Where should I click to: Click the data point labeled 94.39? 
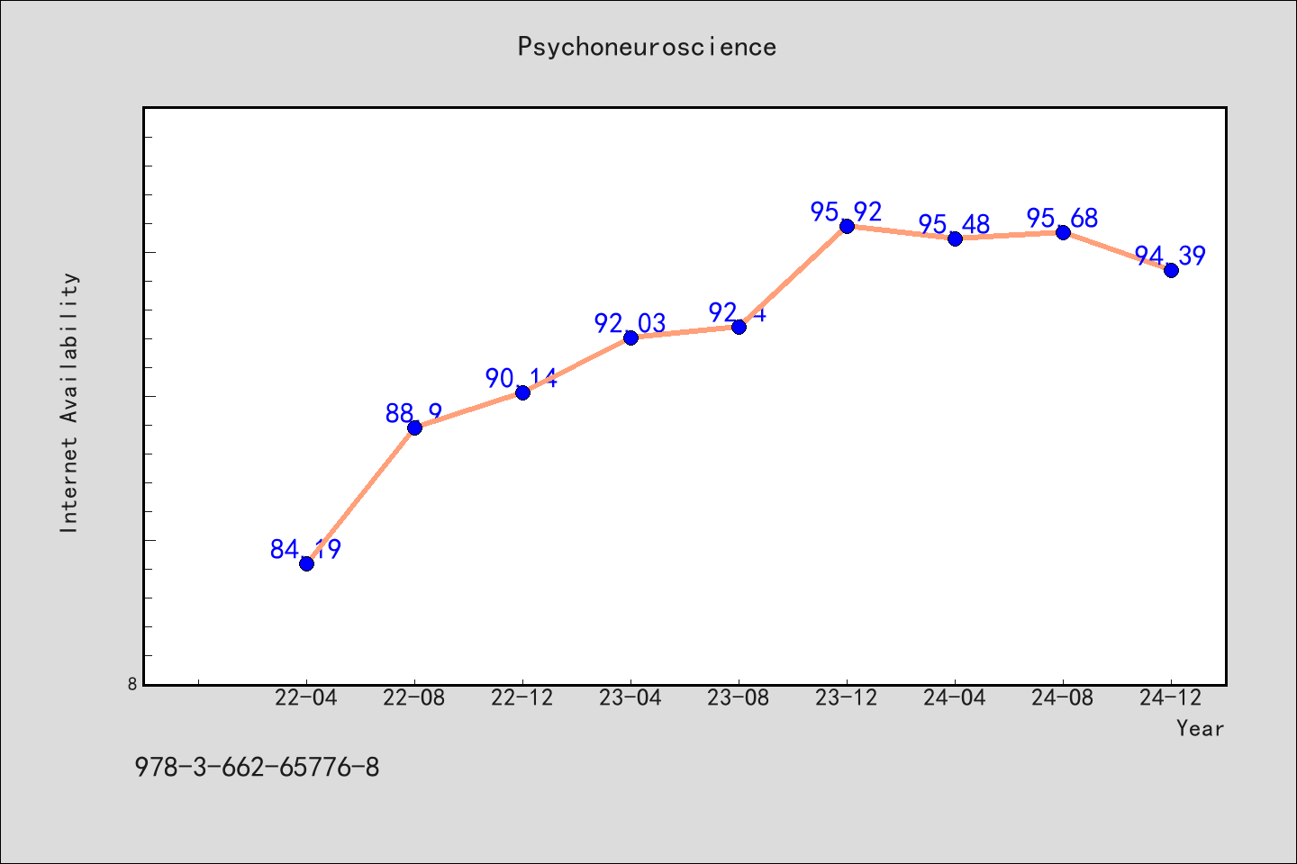(x=1171, y=270)
